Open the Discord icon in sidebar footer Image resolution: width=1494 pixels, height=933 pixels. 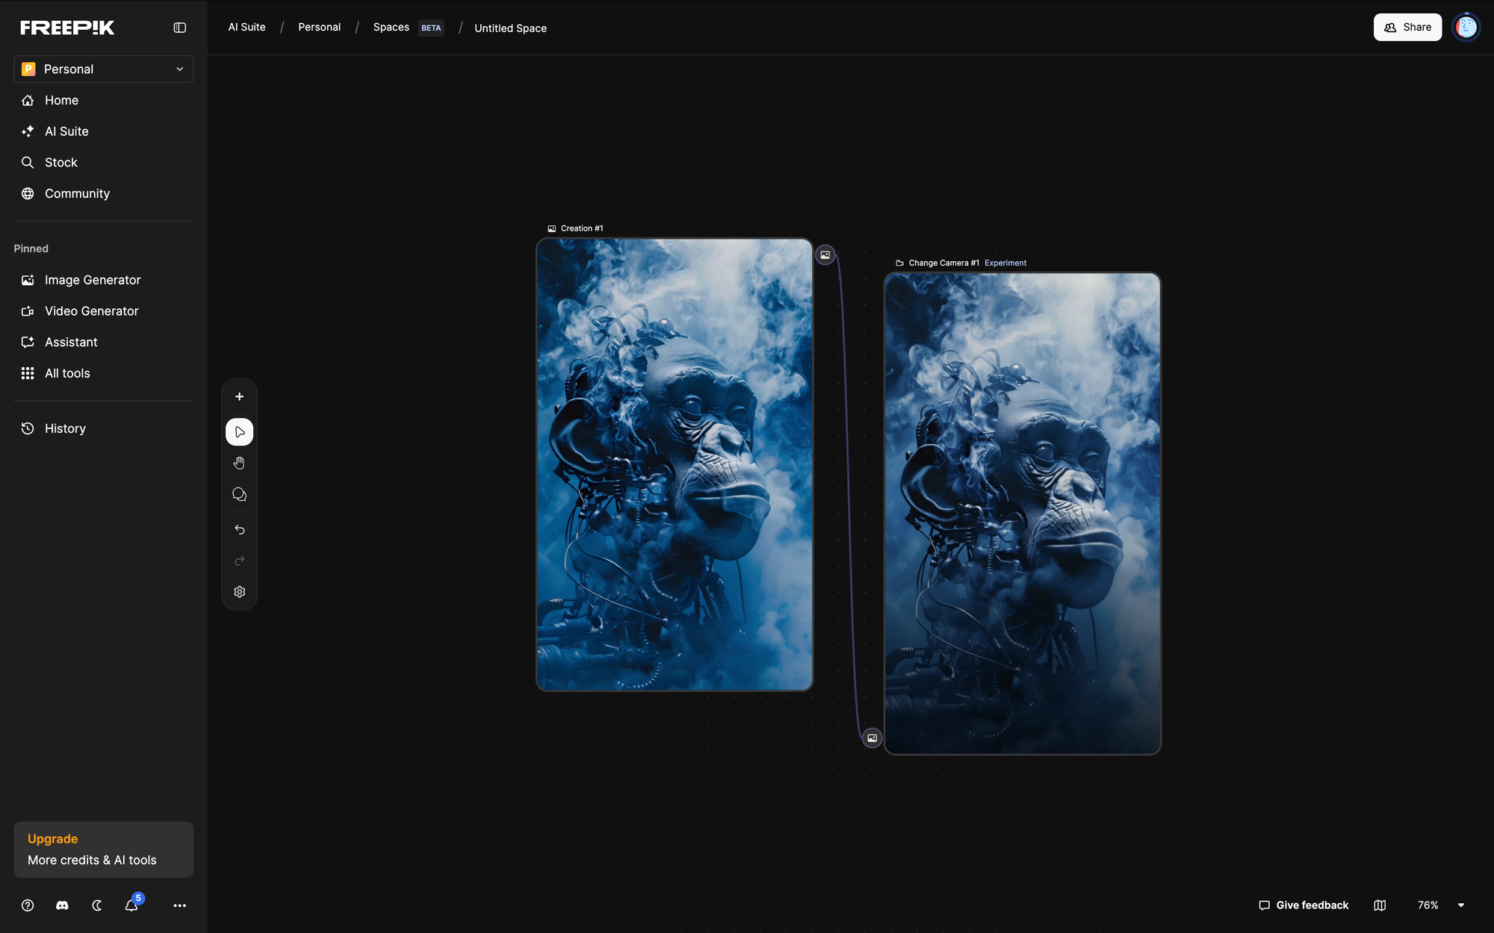[62, 905]
